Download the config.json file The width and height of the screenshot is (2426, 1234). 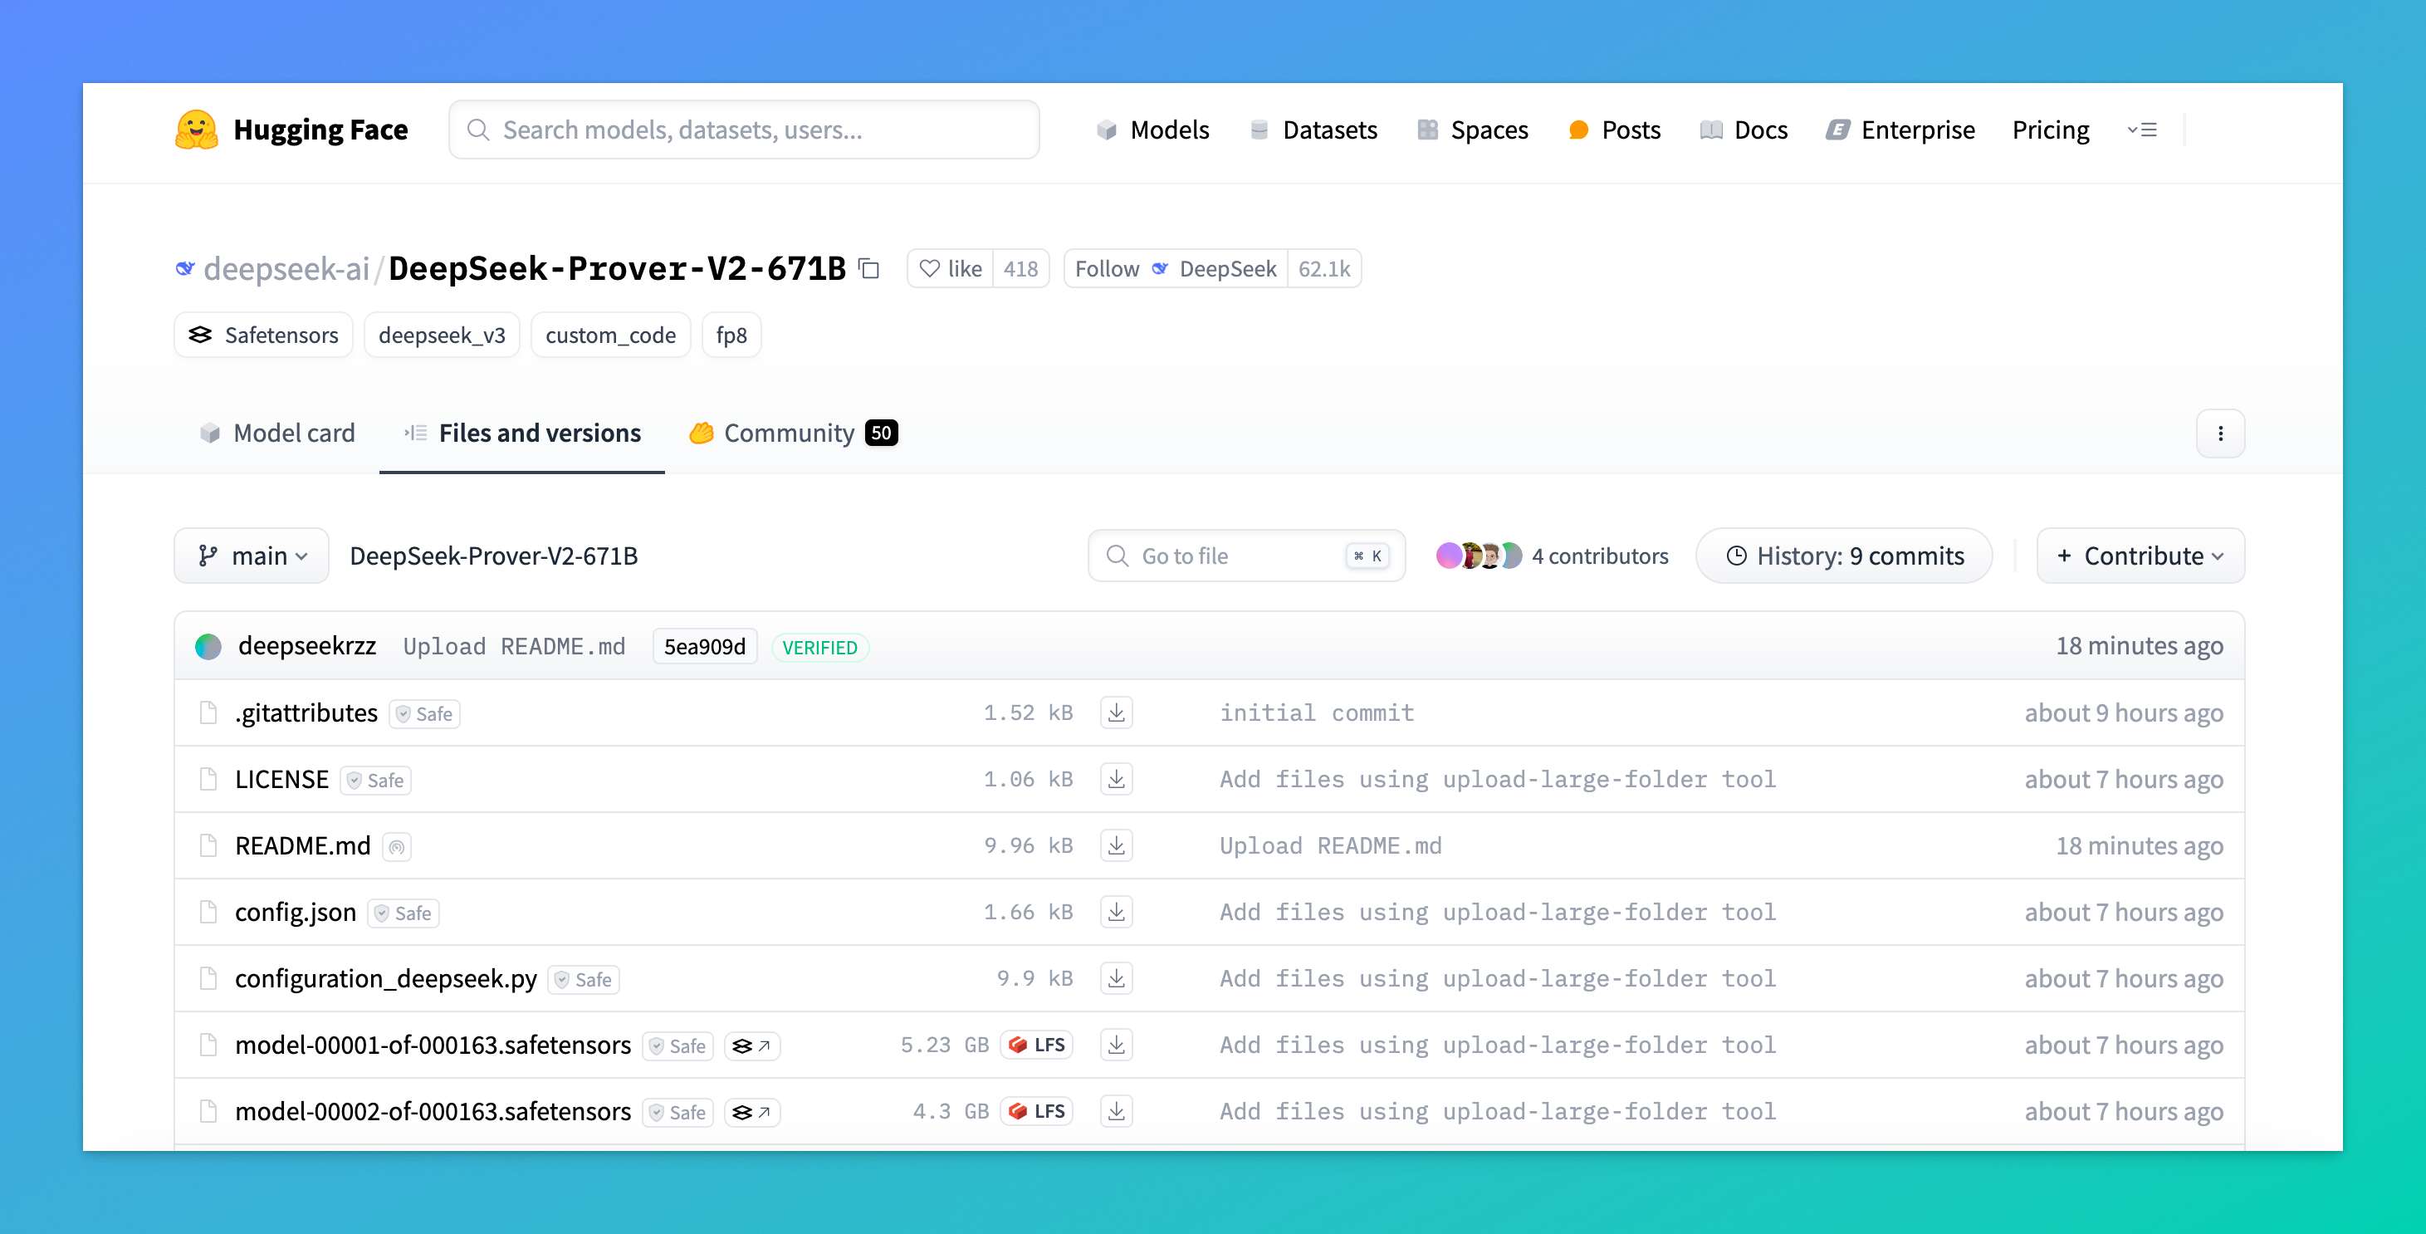[1116, 912]
